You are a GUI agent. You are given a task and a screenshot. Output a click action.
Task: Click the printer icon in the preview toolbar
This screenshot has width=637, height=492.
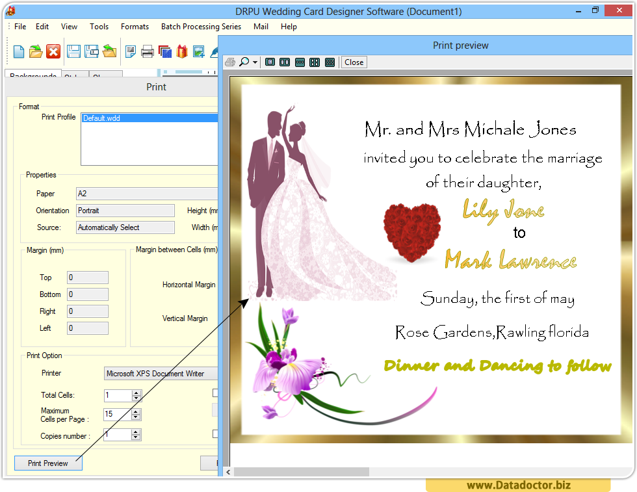click(229, 62)
